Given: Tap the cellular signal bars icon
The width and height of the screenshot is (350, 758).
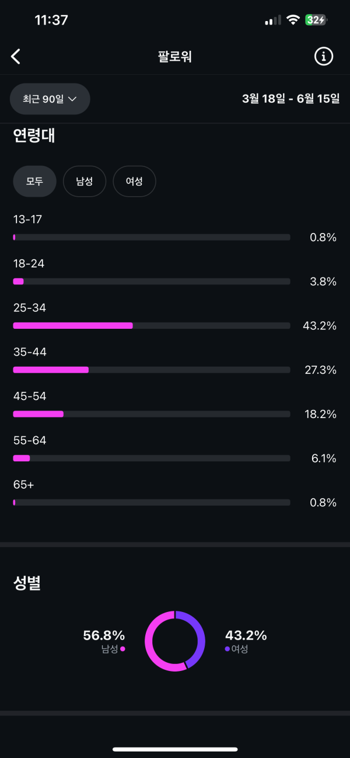Looking at the screenshot, I should coord(272,20).
